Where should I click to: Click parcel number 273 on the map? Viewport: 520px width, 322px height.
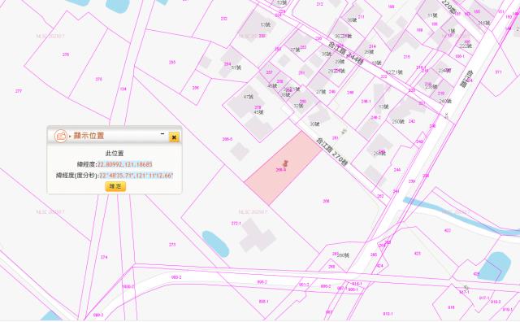pyautogui.click(x=172, y=245)
